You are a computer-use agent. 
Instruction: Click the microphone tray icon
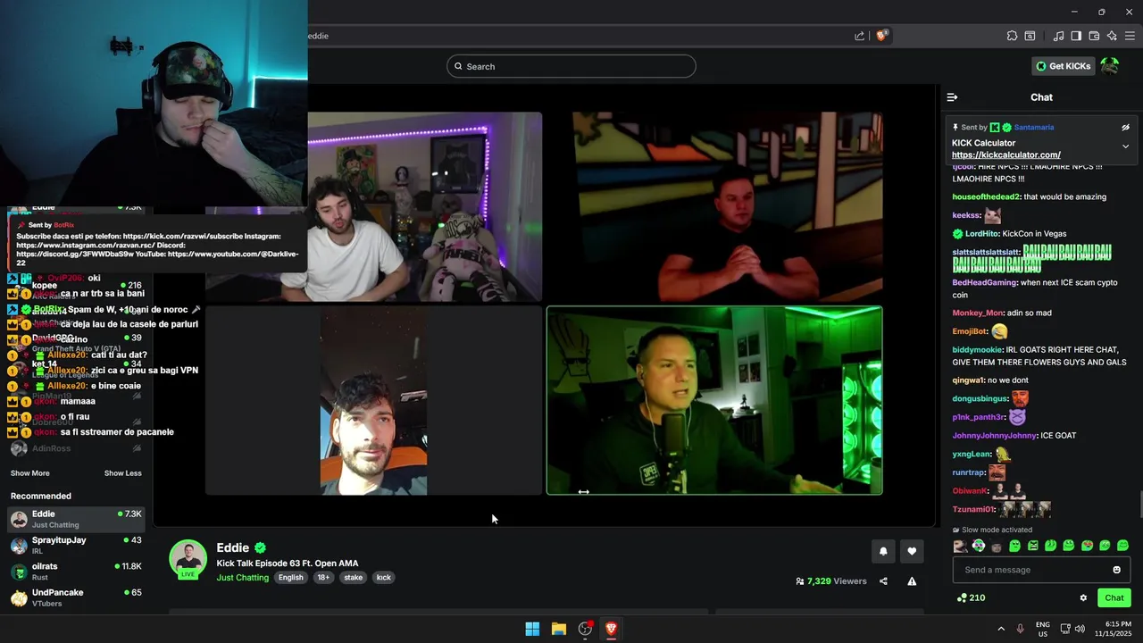pos(1020,629)
